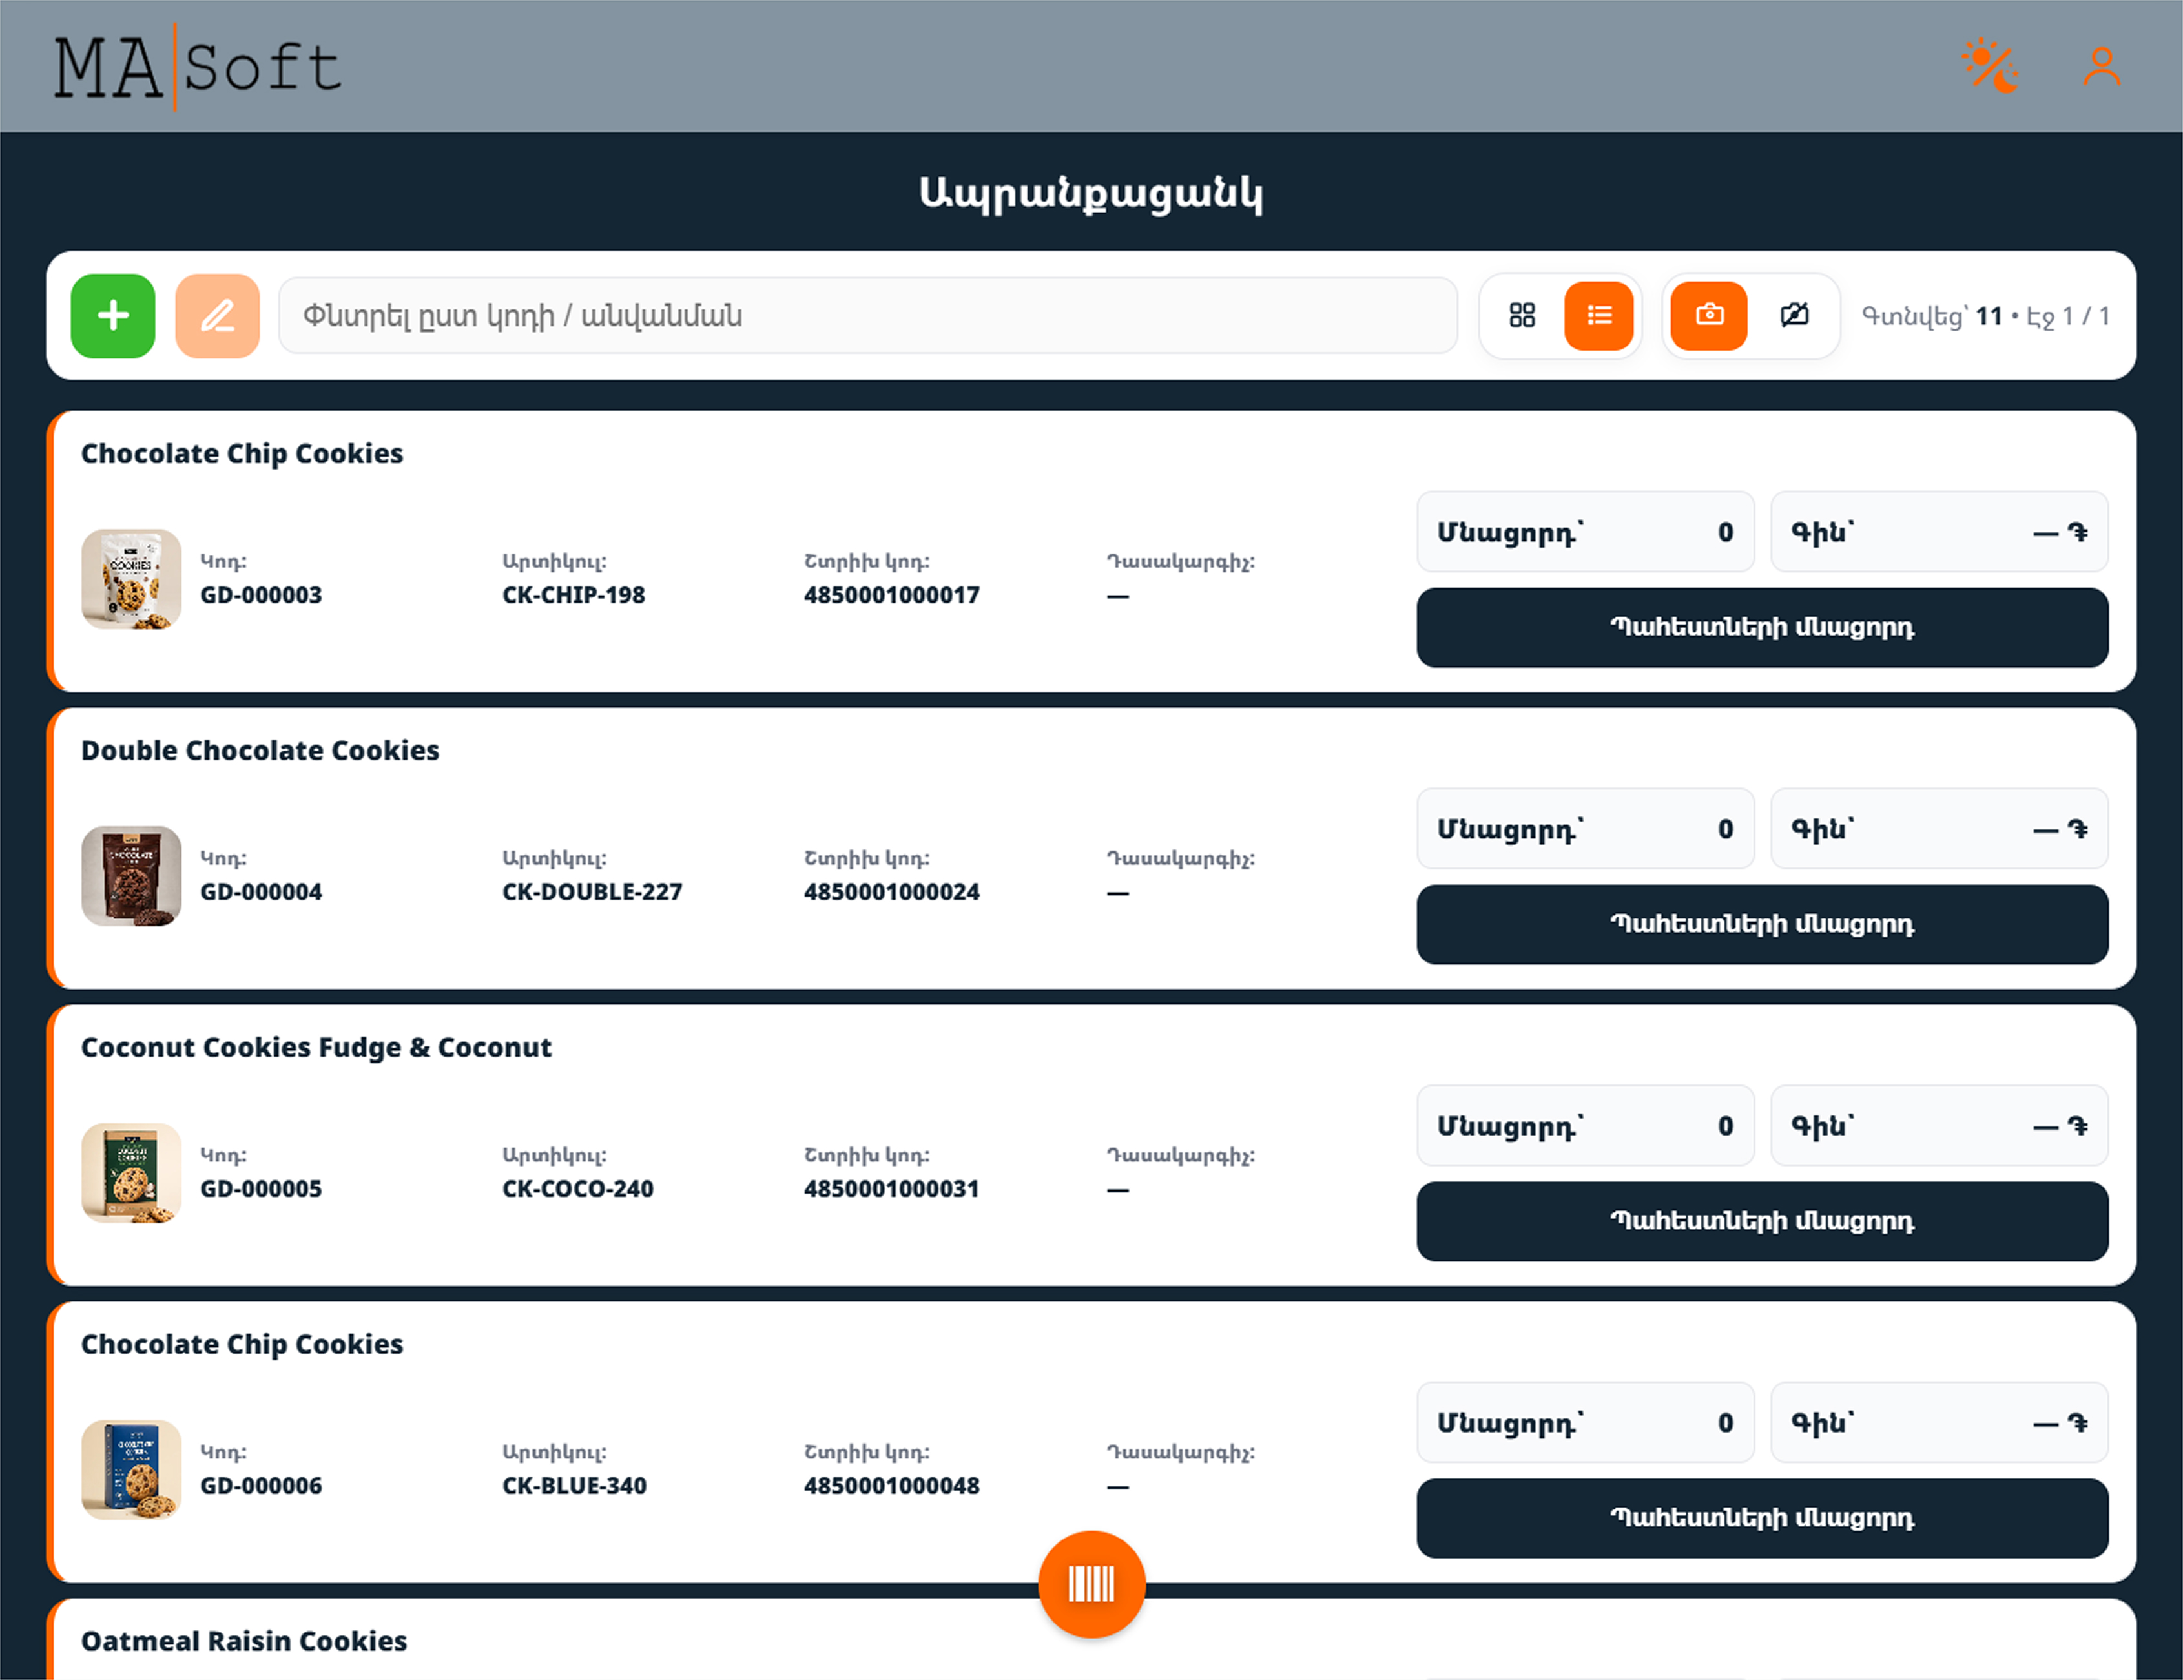Click the remaining stock box for GD-000003
Image resolution: width=2183 pixels, height=1680 pixels.
pos(1586,532)
